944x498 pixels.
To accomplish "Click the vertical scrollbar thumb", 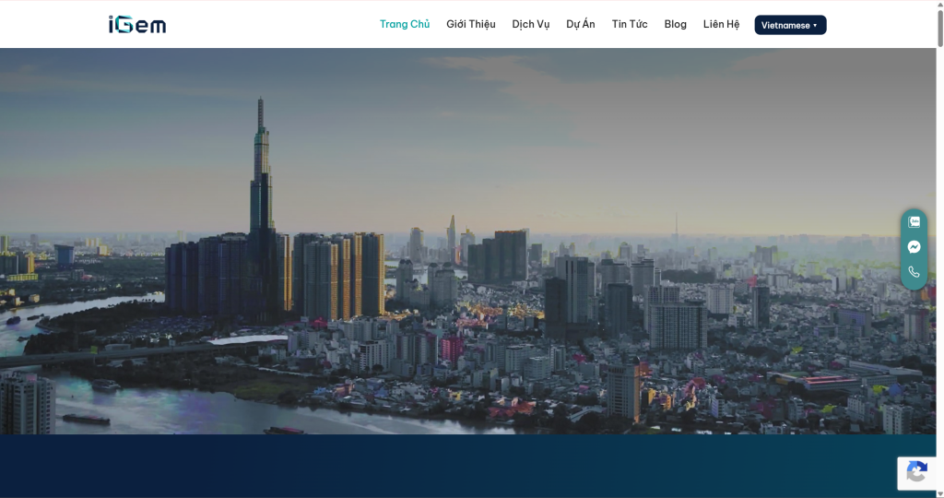I will 938,28.
